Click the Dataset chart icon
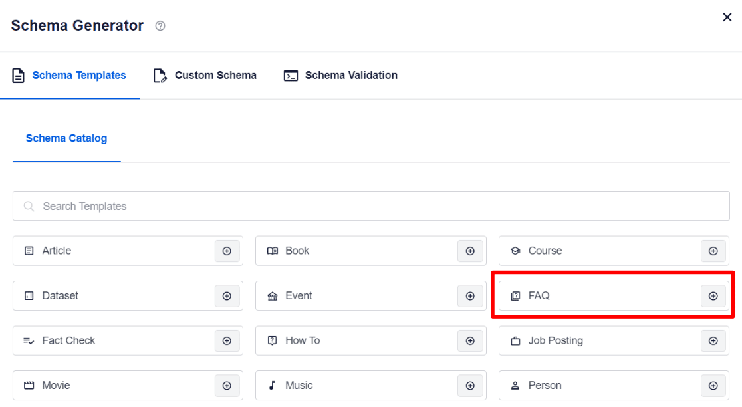Screen dimensions: 742x407 (x=28, y=295)
